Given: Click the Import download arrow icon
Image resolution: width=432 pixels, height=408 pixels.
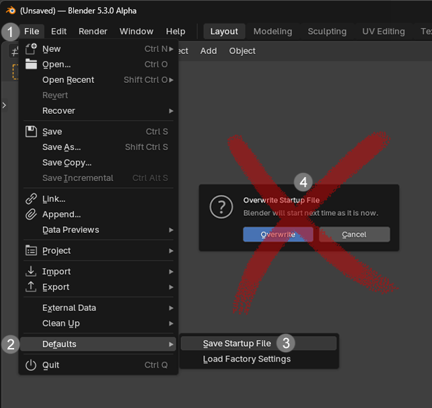Looking at the screenshot, I should 31,271.
